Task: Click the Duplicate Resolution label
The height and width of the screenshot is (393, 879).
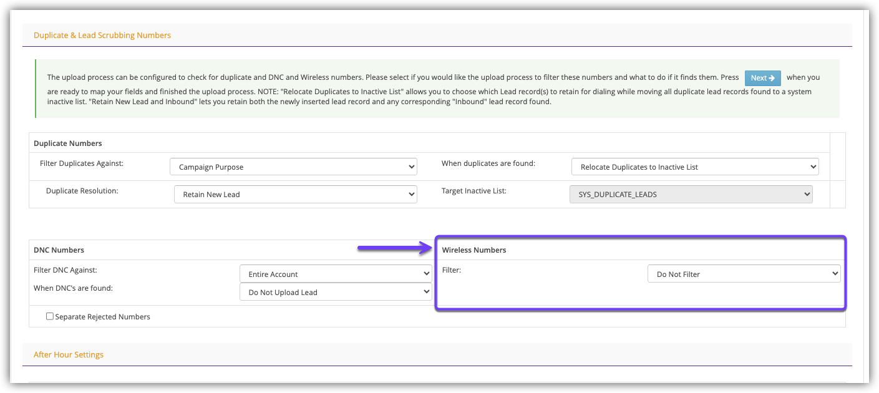Action: (x=82, y=191)
